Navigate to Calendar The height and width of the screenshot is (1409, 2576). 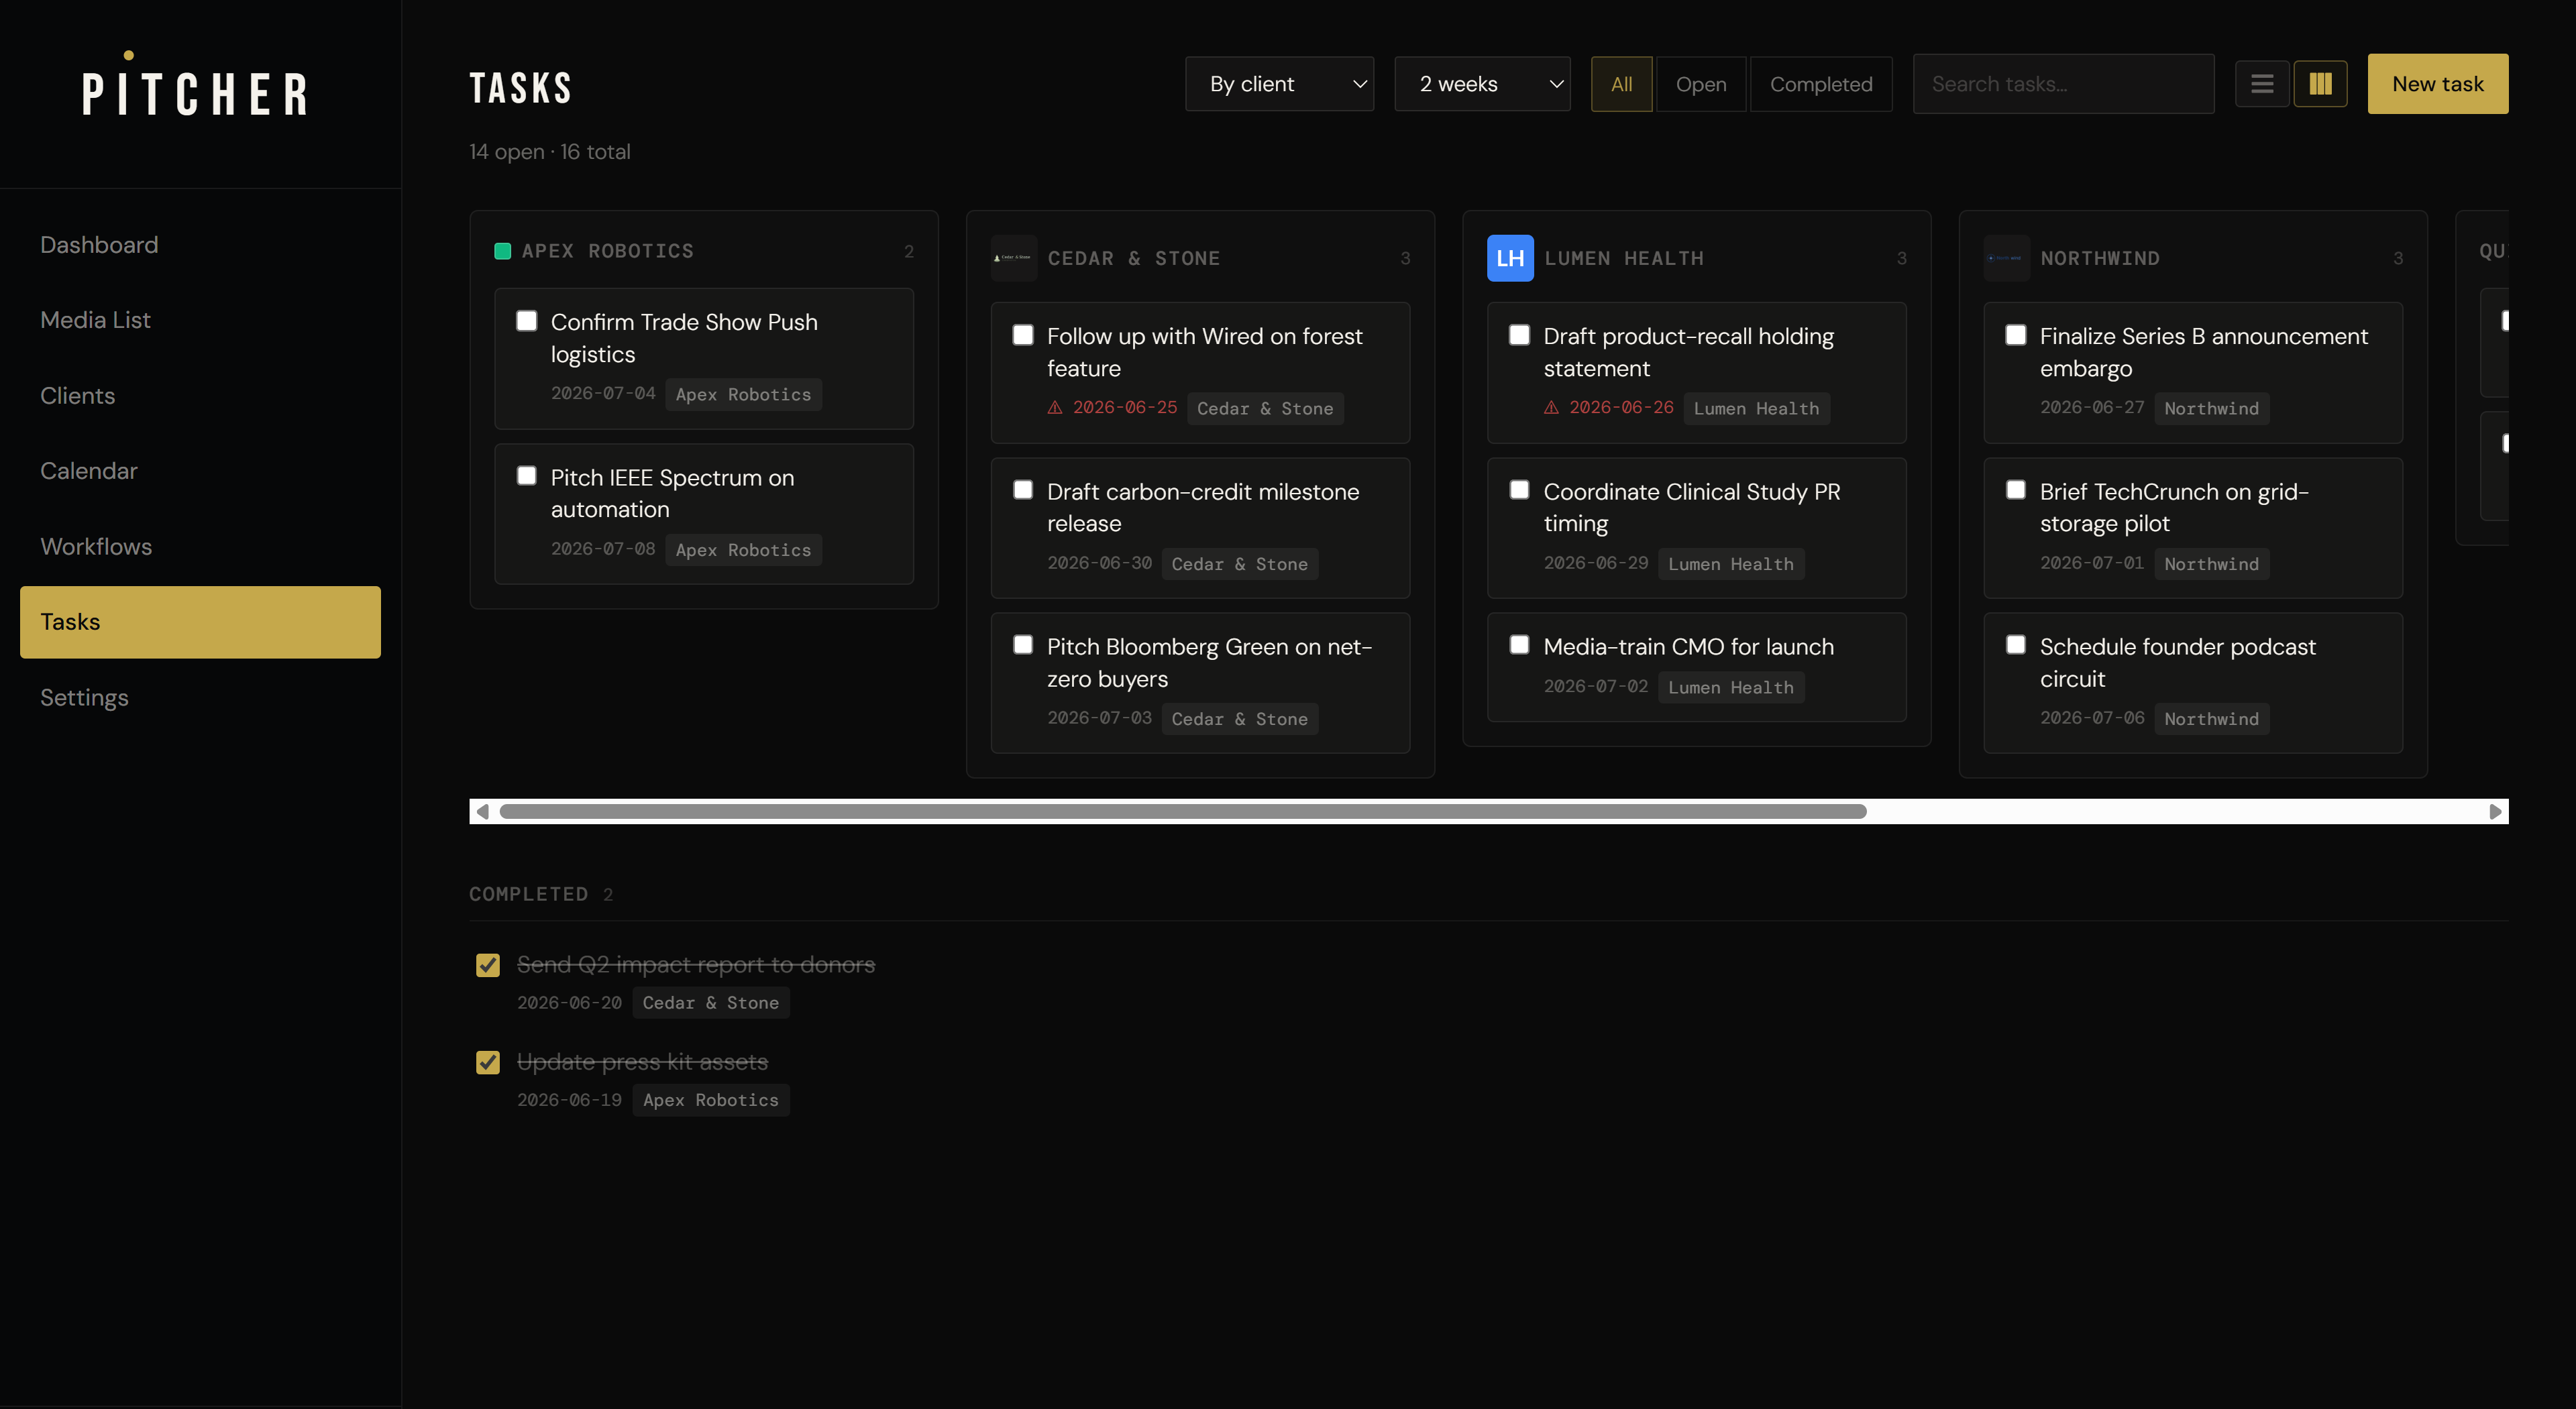coord(200,471)
